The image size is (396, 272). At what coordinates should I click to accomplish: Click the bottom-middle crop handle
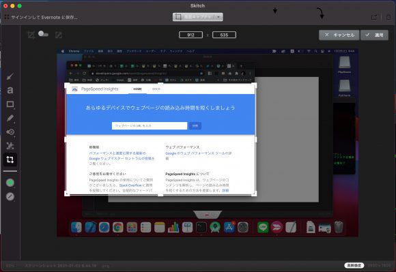pos(160,195)
